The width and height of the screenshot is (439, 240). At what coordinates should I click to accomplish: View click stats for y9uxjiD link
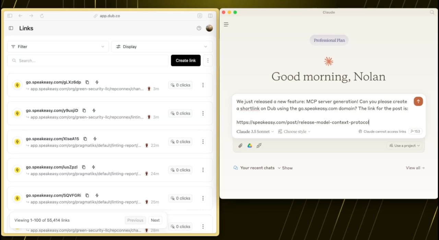(180, 113)
